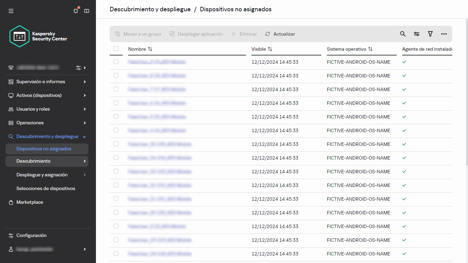Open the ellipsis more-options menu
Screen dimensions: 468x263
(444, 34)
